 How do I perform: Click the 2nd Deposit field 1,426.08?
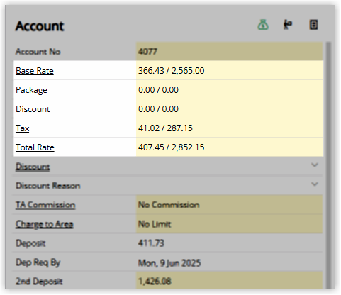[x=229, y=281]
